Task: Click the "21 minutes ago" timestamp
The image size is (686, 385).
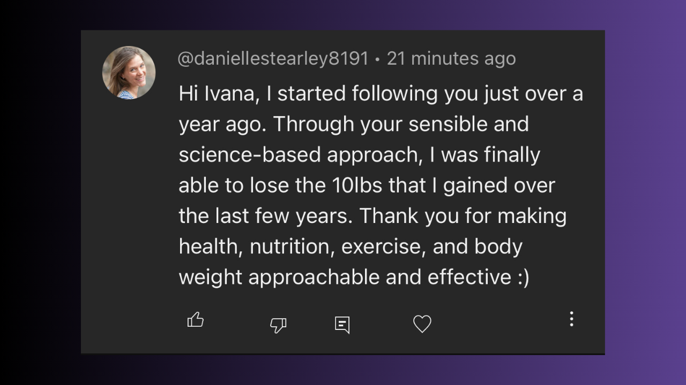Action: [x=451, y=59]
